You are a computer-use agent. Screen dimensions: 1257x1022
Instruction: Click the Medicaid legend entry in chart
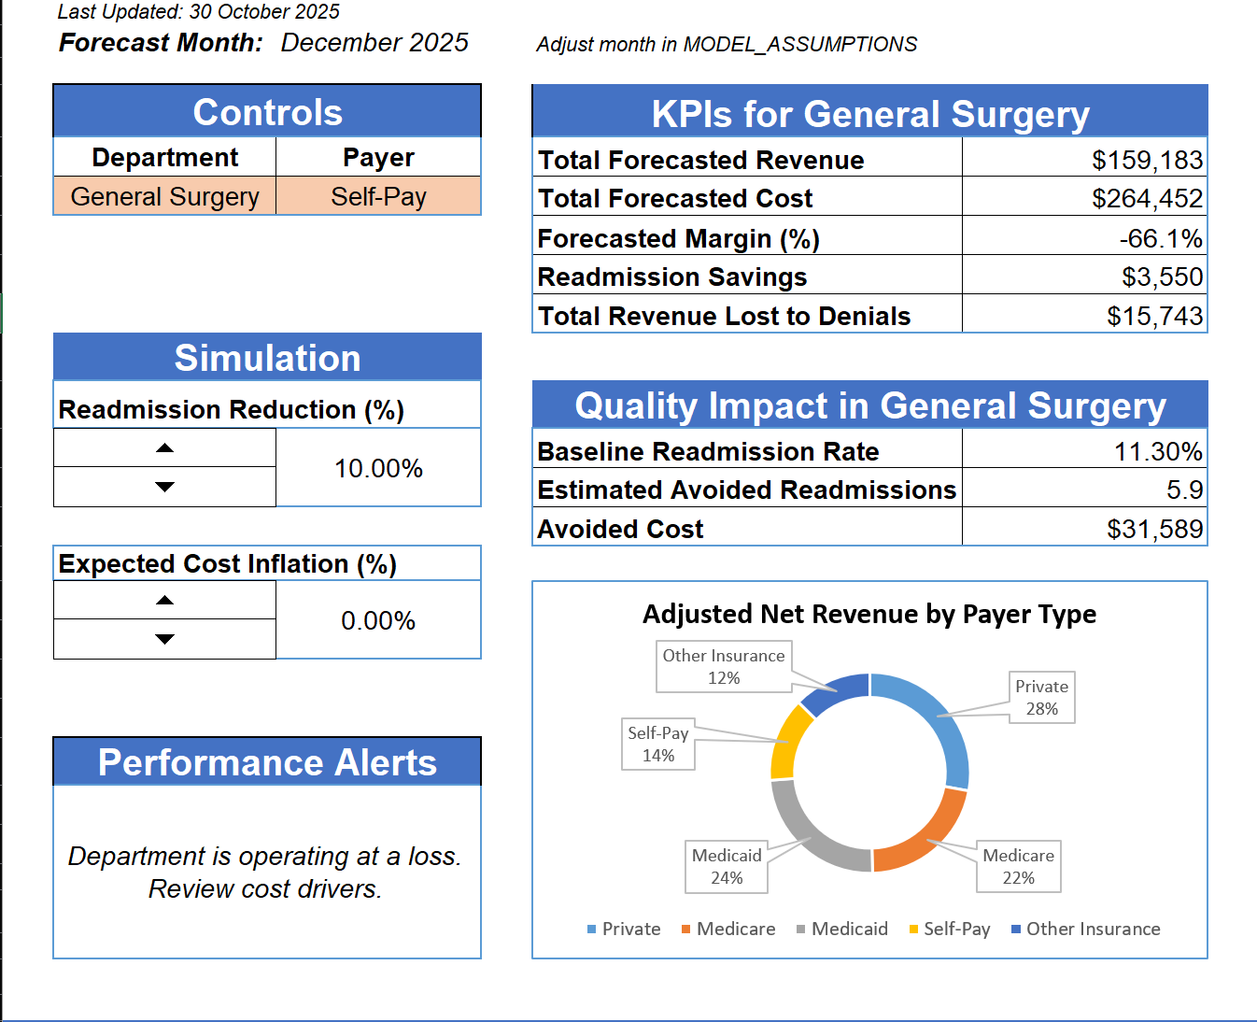click(842, 930)
